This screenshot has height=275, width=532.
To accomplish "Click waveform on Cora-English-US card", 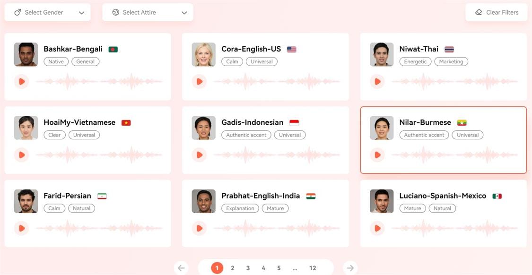I will click(277, 81).
